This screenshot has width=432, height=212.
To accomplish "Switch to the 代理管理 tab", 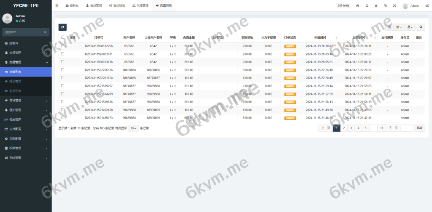I will [140, 6].
